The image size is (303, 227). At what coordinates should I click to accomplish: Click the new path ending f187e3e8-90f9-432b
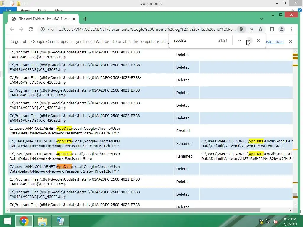point(247,156)
